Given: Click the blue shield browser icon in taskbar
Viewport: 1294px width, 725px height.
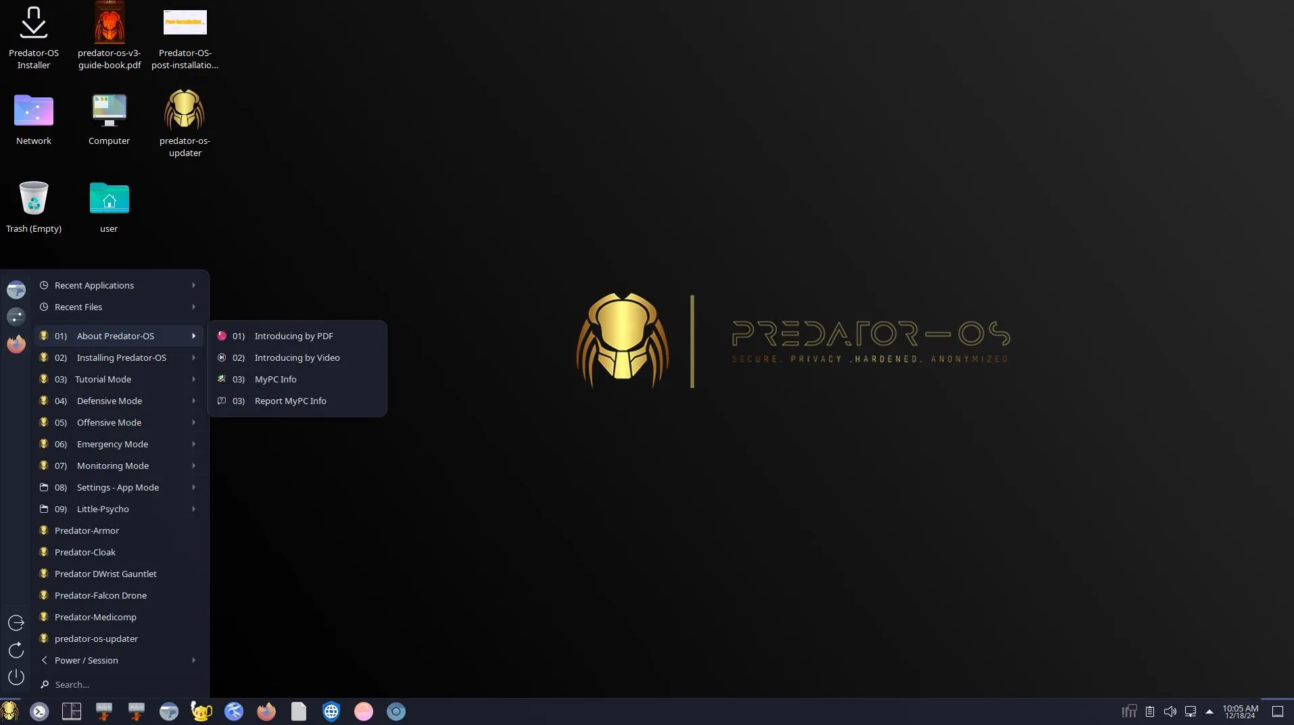Looking at the screenshot, I should point(331,711).
